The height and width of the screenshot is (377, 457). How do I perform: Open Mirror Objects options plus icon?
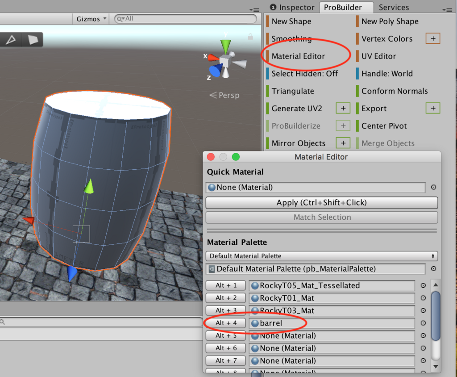point(343,143)
